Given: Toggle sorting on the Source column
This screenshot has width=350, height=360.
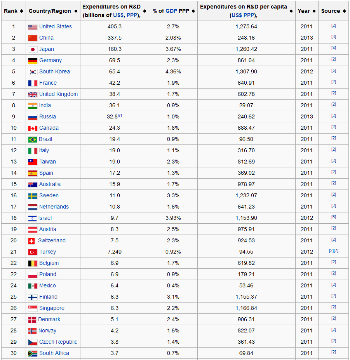Looking at the screenshot, I should pos(344,11).
